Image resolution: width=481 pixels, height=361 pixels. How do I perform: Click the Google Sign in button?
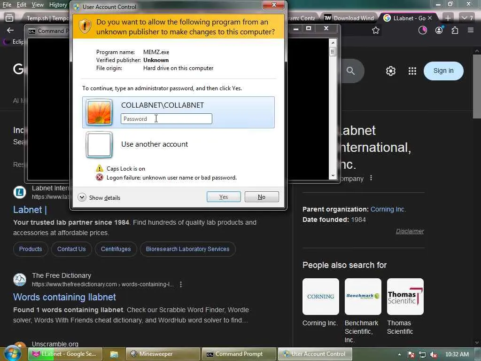pos(443,71)
